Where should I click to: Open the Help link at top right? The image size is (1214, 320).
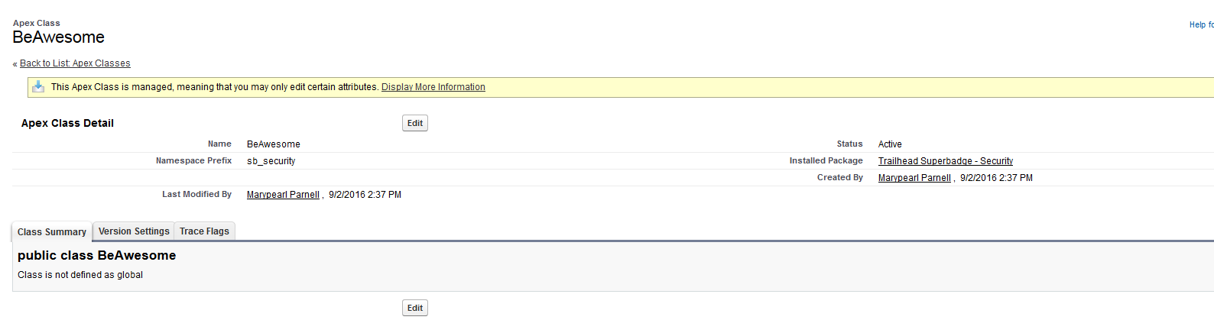pos(1200,25)
